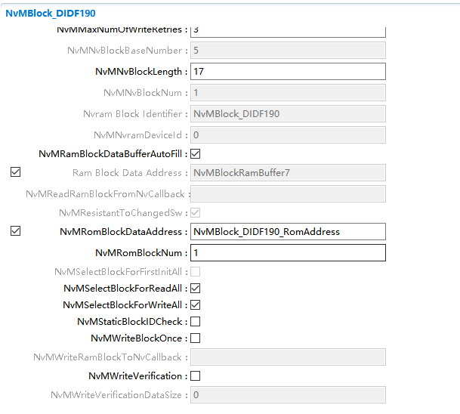Focus the NvMRomBlockDataAddress text field
Screen dimensions: 460x414
coord(287,232)
